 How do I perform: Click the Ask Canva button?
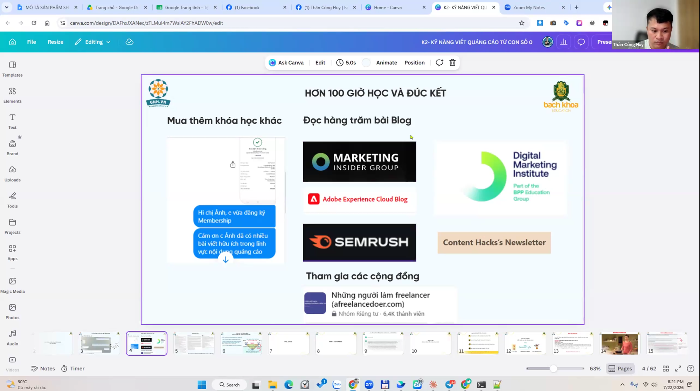(x=286, y=63)
